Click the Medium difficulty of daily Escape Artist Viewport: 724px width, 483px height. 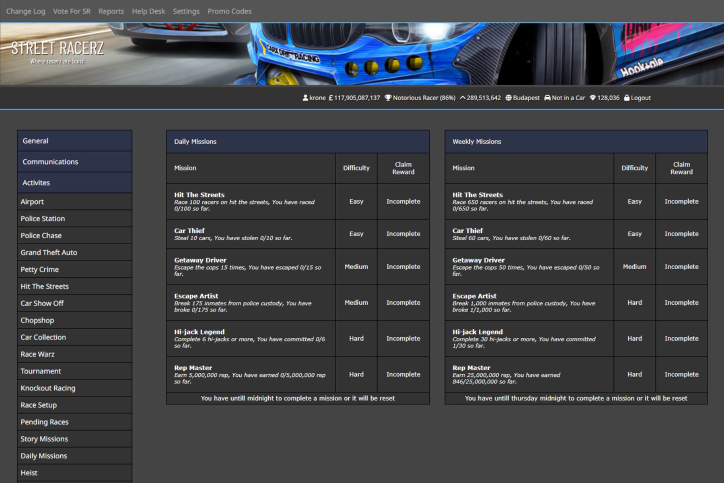tap(356, 302)
